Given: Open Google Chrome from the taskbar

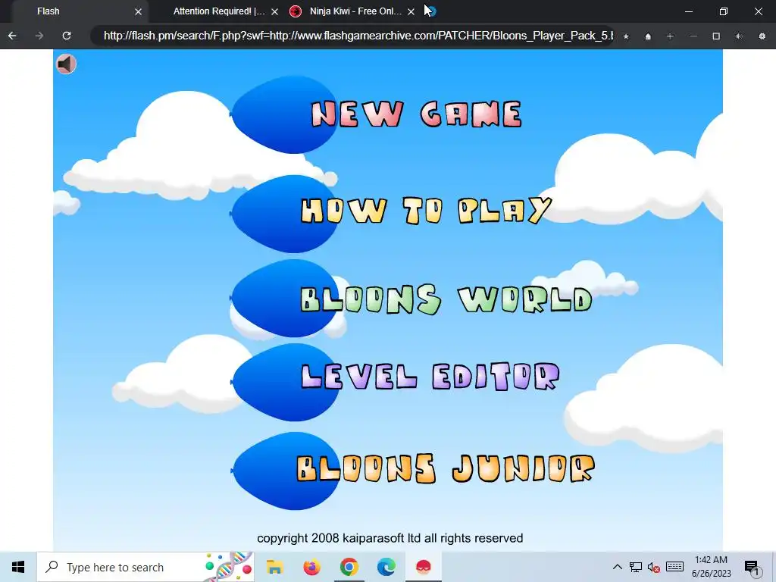Looking at the screenshot, I should click(349, 567).
